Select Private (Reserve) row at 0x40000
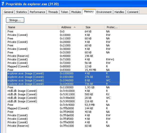Screen dimensions: 147x133 (x=63, y=56)
